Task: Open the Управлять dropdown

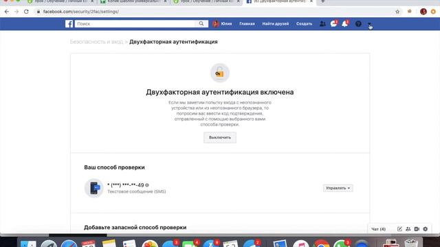Action: coord(338,188)
